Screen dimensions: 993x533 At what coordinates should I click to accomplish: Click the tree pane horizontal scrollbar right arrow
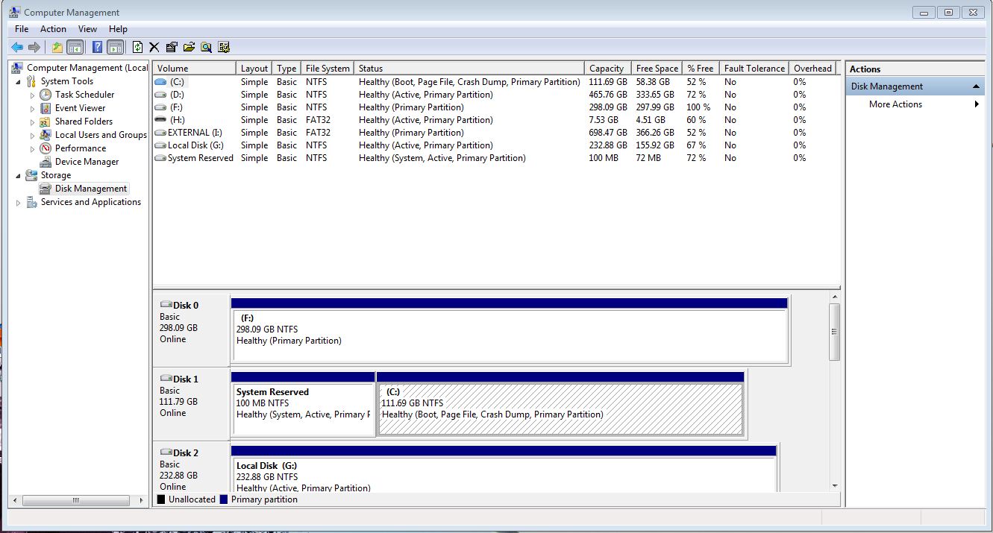[142, 501]
